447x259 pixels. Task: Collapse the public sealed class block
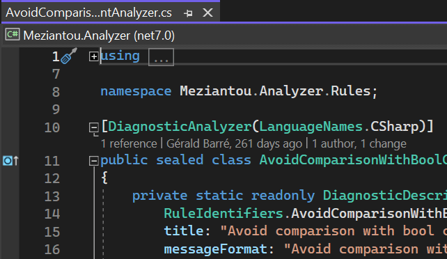pos(93,161)
